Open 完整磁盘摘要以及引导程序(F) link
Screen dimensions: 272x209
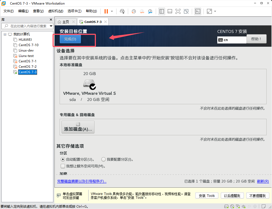(x=82, y=181)
